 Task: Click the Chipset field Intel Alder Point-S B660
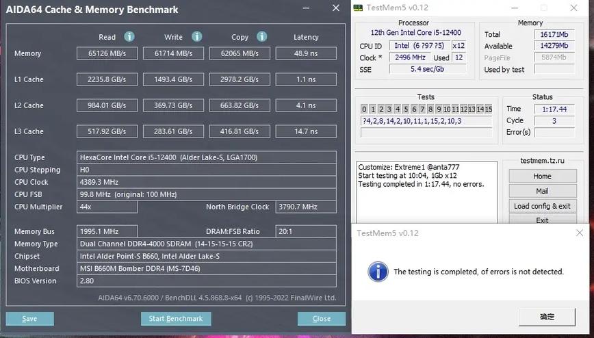[x=207, y=256]
